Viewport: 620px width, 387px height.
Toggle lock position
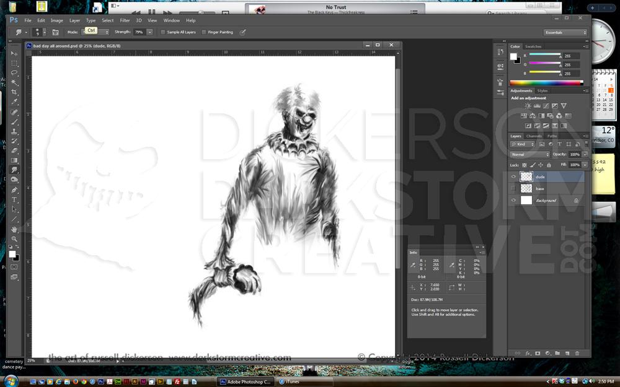click(541, 165)
